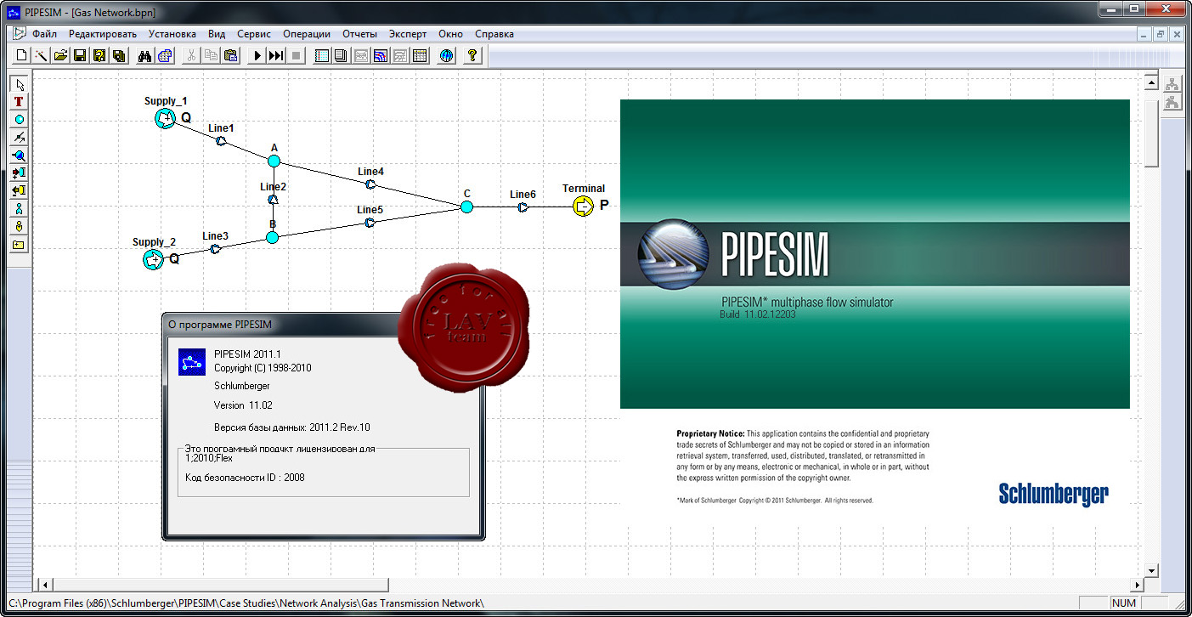
Task: Open the Файл menu
Action: point(45,34)
